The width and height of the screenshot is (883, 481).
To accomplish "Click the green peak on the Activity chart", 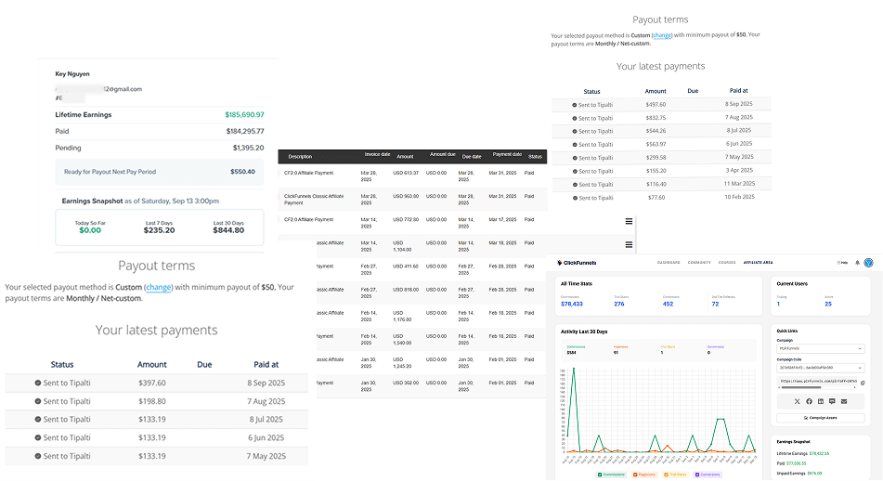I will [574, 370].
